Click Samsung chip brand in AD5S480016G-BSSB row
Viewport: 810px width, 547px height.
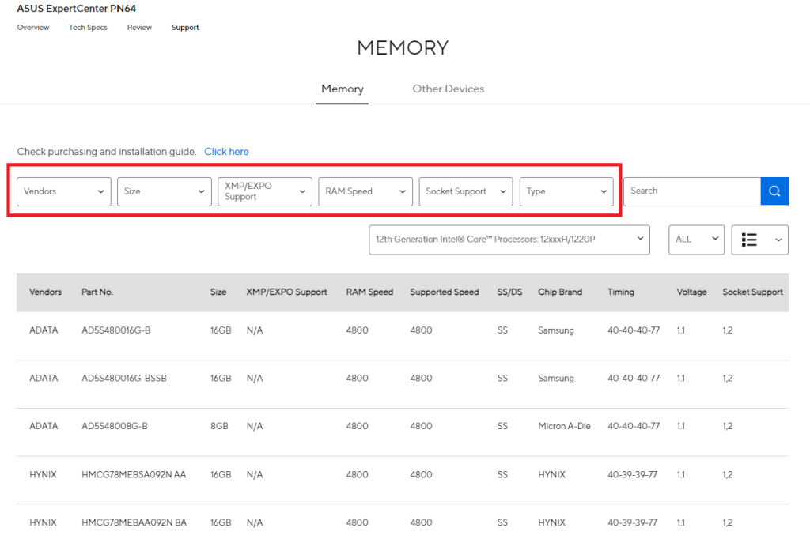(556, 379)
